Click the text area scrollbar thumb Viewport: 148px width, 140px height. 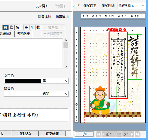66,45
